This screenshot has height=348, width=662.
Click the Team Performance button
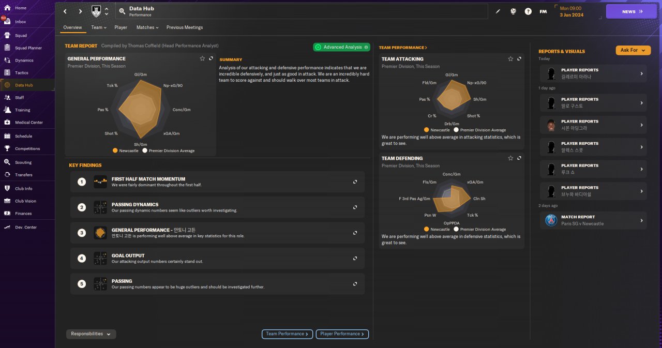[x=287, y=334]
